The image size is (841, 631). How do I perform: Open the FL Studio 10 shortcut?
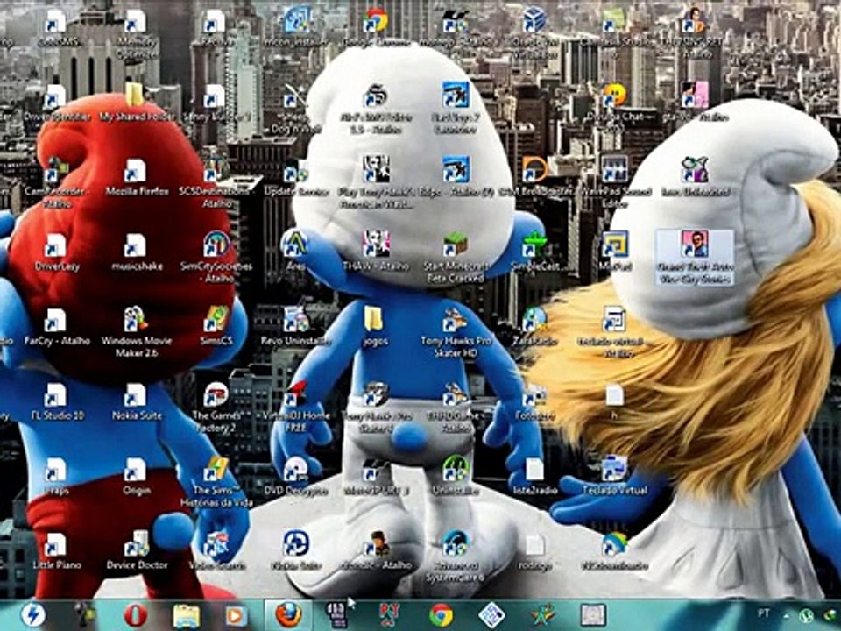pos(57,401)
